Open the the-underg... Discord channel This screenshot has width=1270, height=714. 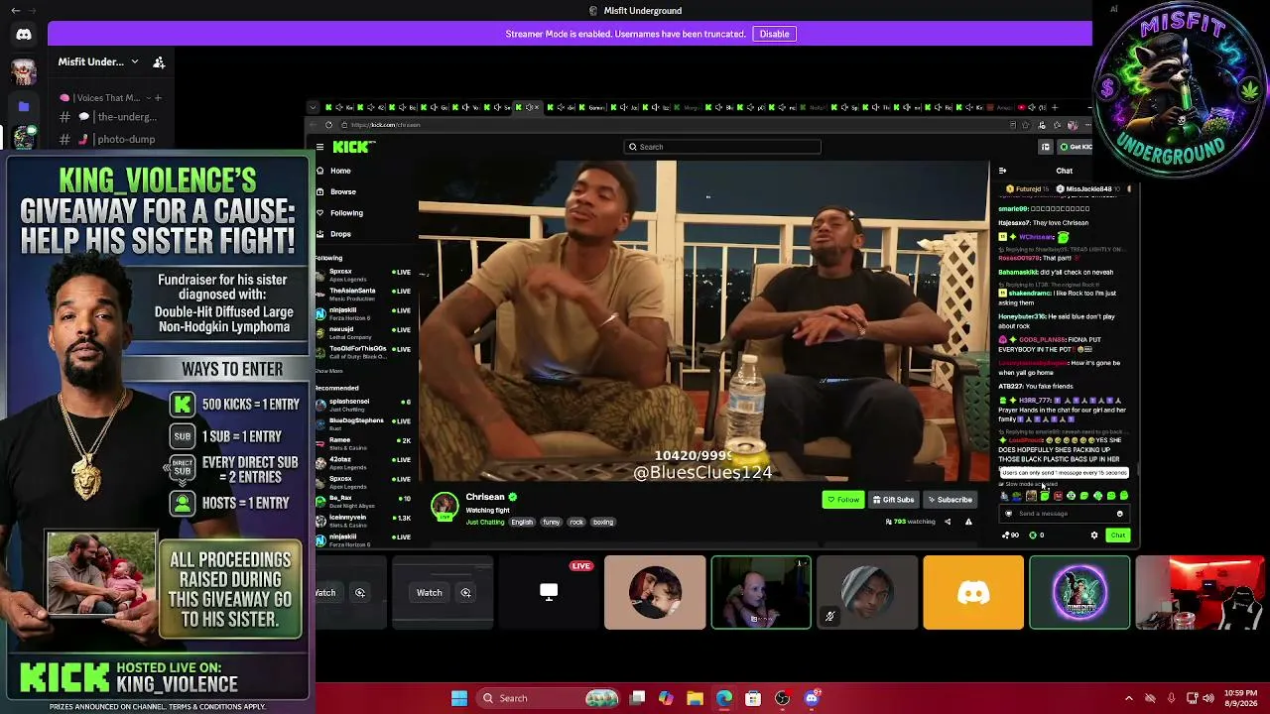tap(109, 117)
